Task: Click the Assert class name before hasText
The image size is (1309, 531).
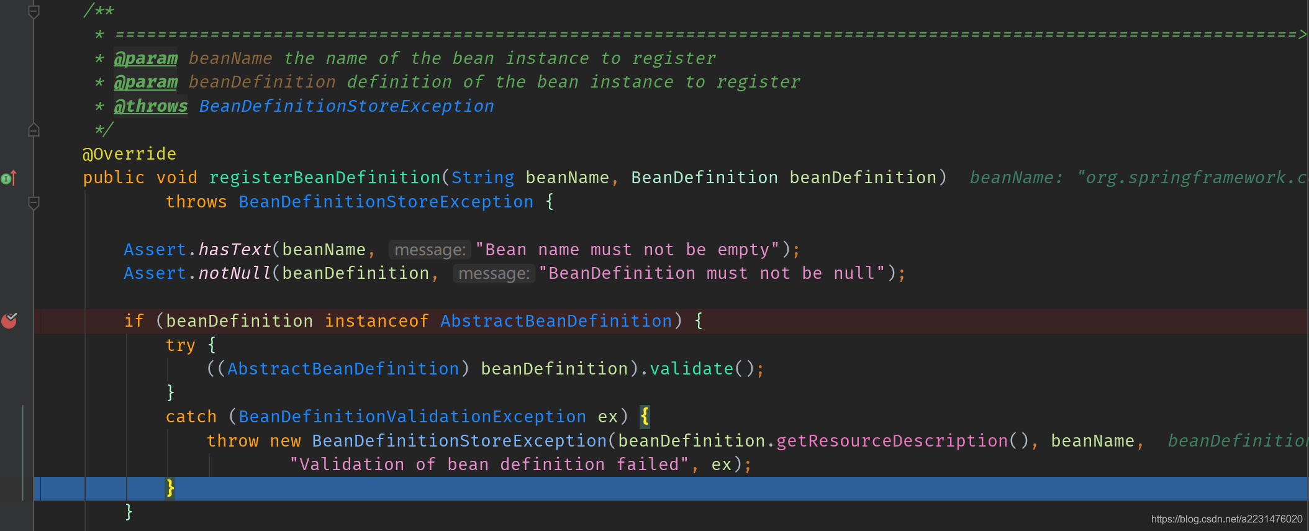Action: tap(155, 250)
